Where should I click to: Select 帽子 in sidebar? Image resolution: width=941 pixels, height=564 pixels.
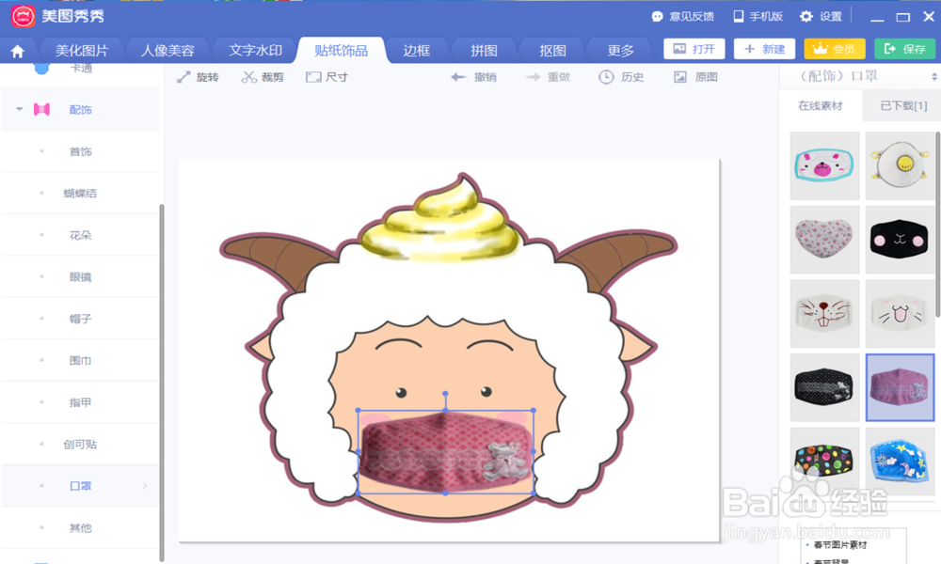point(80,320)
